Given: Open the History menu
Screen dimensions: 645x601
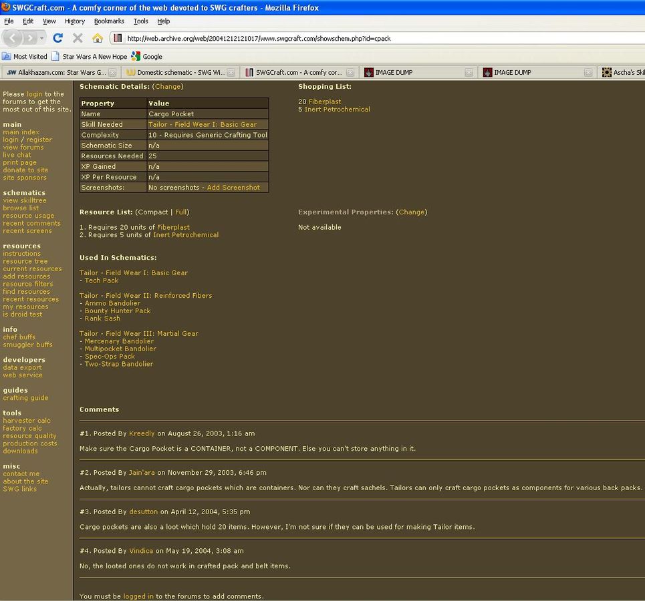Looking at the screenshot, I should (x=74, y=21).
